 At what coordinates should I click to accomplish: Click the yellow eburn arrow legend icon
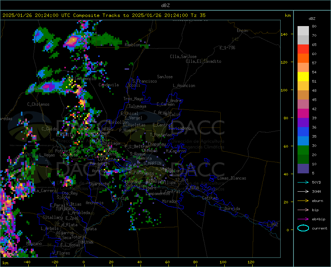[x=303, y=201]
